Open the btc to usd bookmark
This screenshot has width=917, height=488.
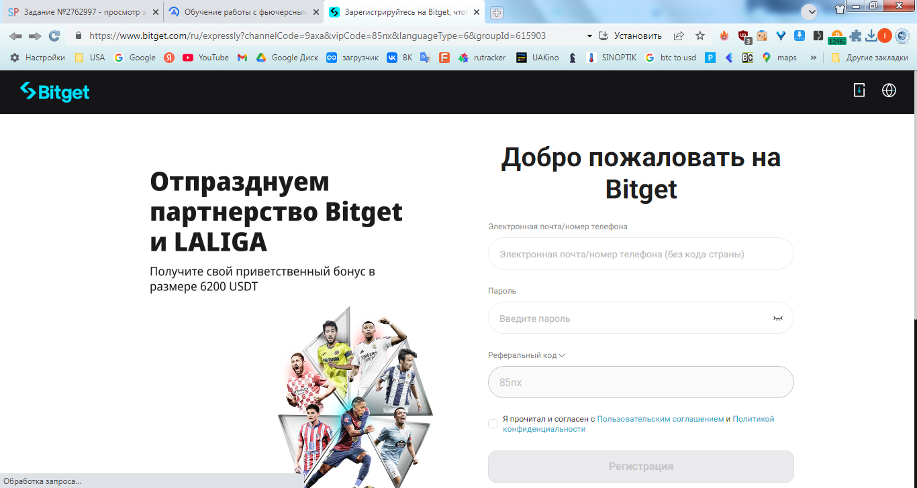671,58
